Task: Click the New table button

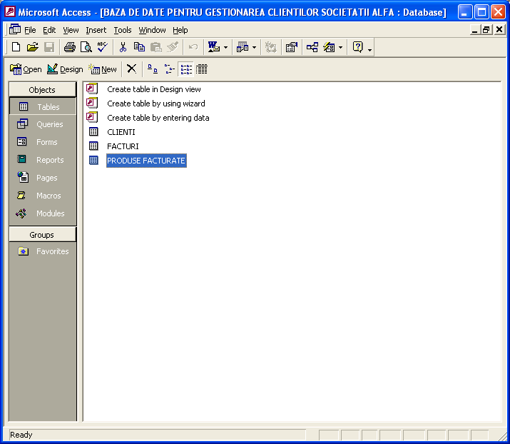Action: [103, 69]
